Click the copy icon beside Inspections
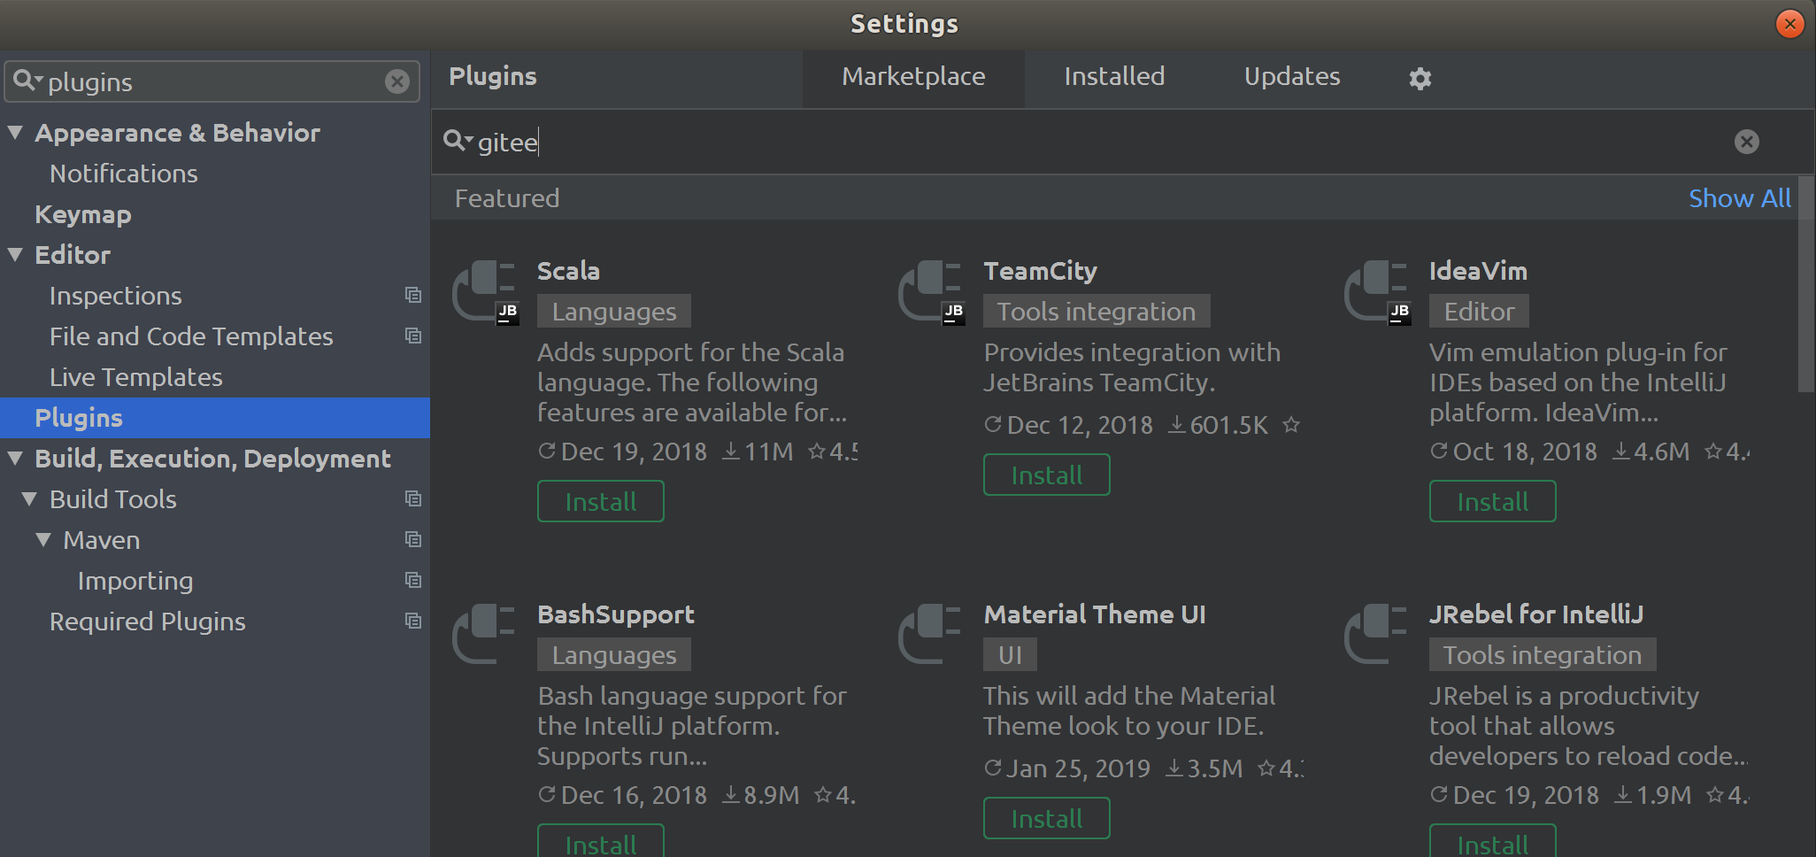1816x857 pixels. pyautogui.click(x=412, y=295)
